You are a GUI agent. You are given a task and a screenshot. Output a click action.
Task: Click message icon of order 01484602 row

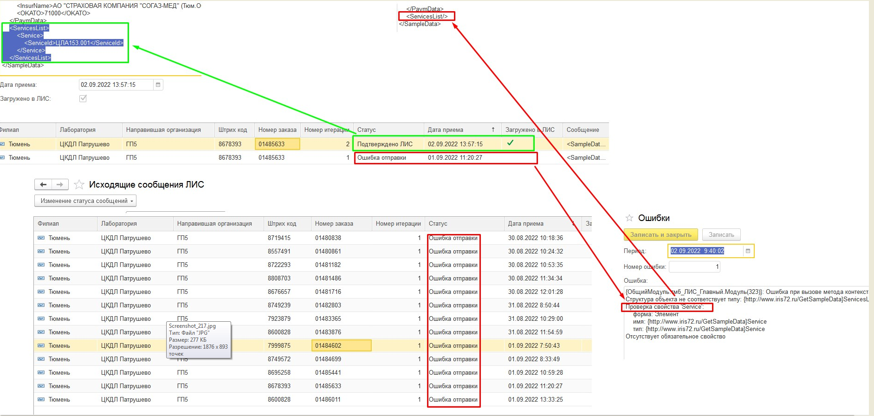point(41,346)
